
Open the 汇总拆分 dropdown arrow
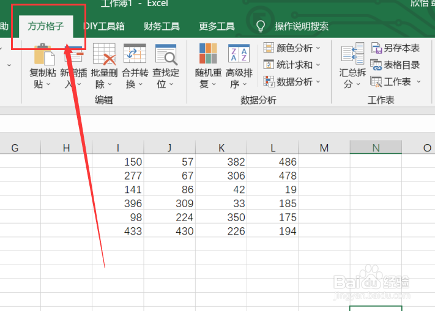(x=358, y=84)
